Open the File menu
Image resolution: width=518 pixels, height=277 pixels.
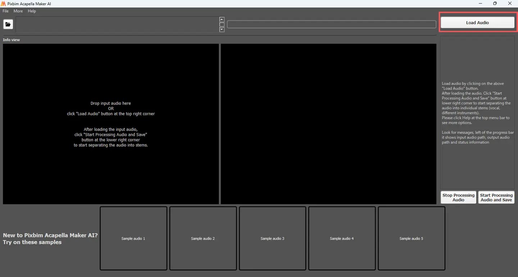(5, 11)
